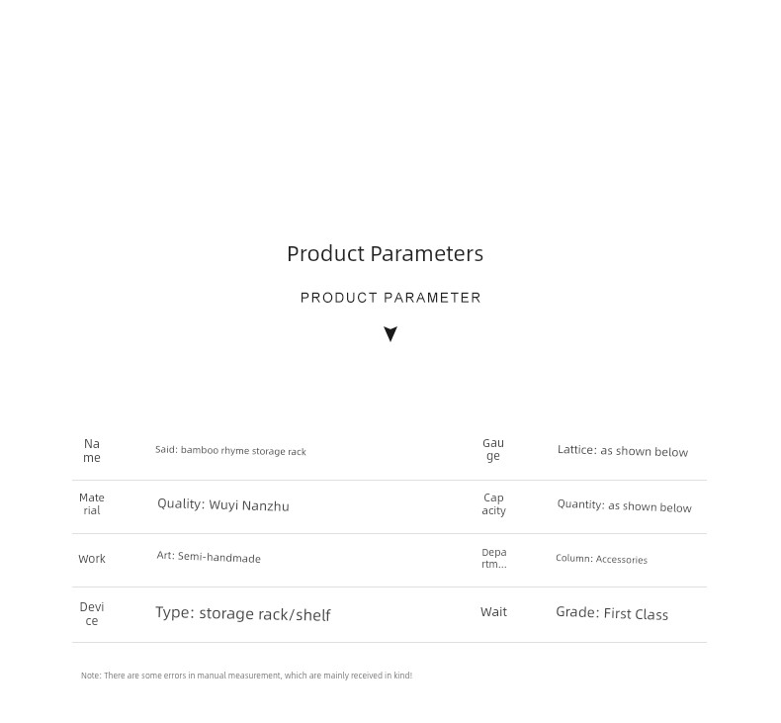Click the PRODUCT PARAMETER subtitle text
This screenshot has height=723, width=781.
point(390,298)
